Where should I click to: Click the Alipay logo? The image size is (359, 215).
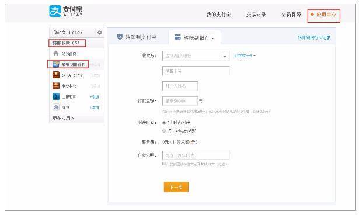(66, 11)
